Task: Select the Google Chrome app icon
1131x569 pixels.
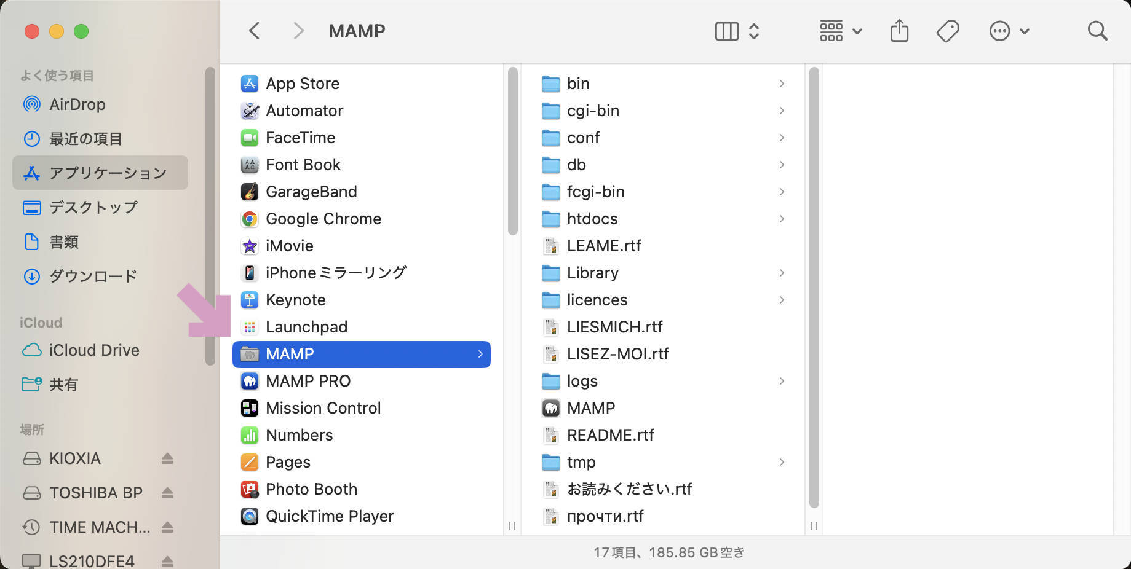Action: (x=249, y=219)
